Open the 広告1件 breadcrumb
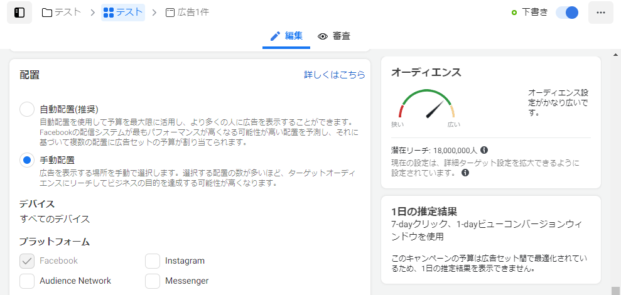Viewport: 621px width, 295px height. tap(187, 13)
